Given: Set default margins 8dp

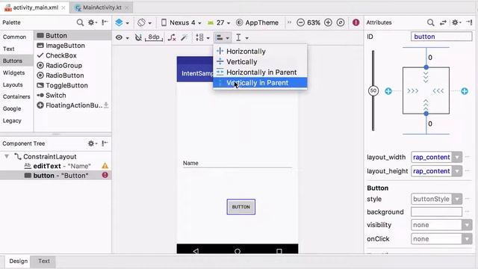Looking at the screenshot, I should pos(154,37).
